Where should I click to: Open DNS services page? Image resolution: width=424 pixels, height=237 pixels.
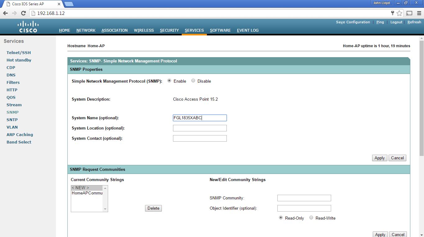11,75
